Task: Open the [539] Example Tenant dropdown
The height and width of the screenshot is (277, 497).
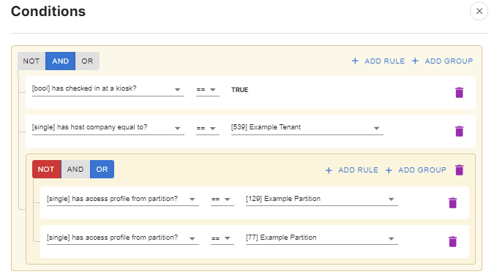Action: pos(307,128)
